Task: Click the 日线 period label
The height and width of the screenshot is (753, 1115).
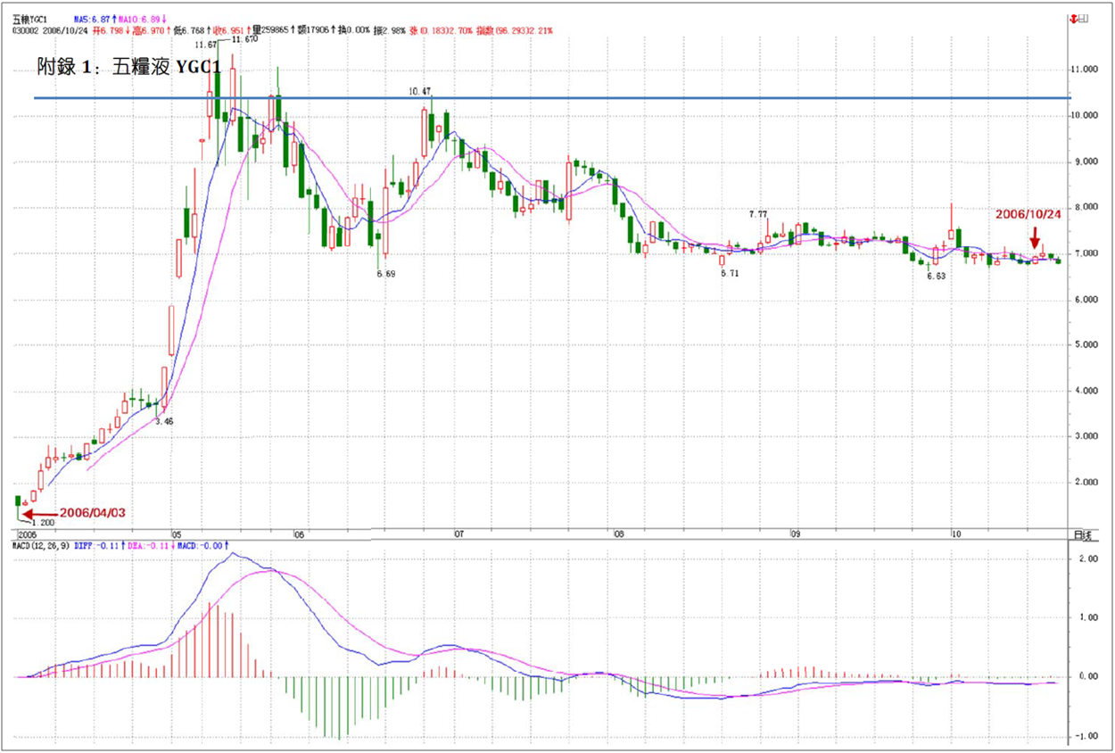Action: click(x=1082, y=534)
